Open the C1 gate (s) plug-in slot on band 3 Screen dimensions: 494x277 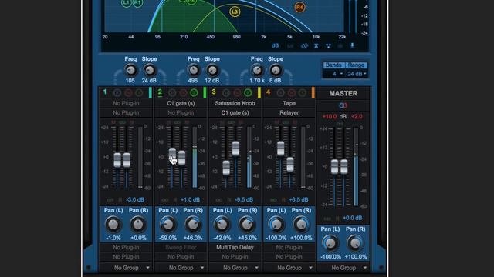tap(235, 113)
